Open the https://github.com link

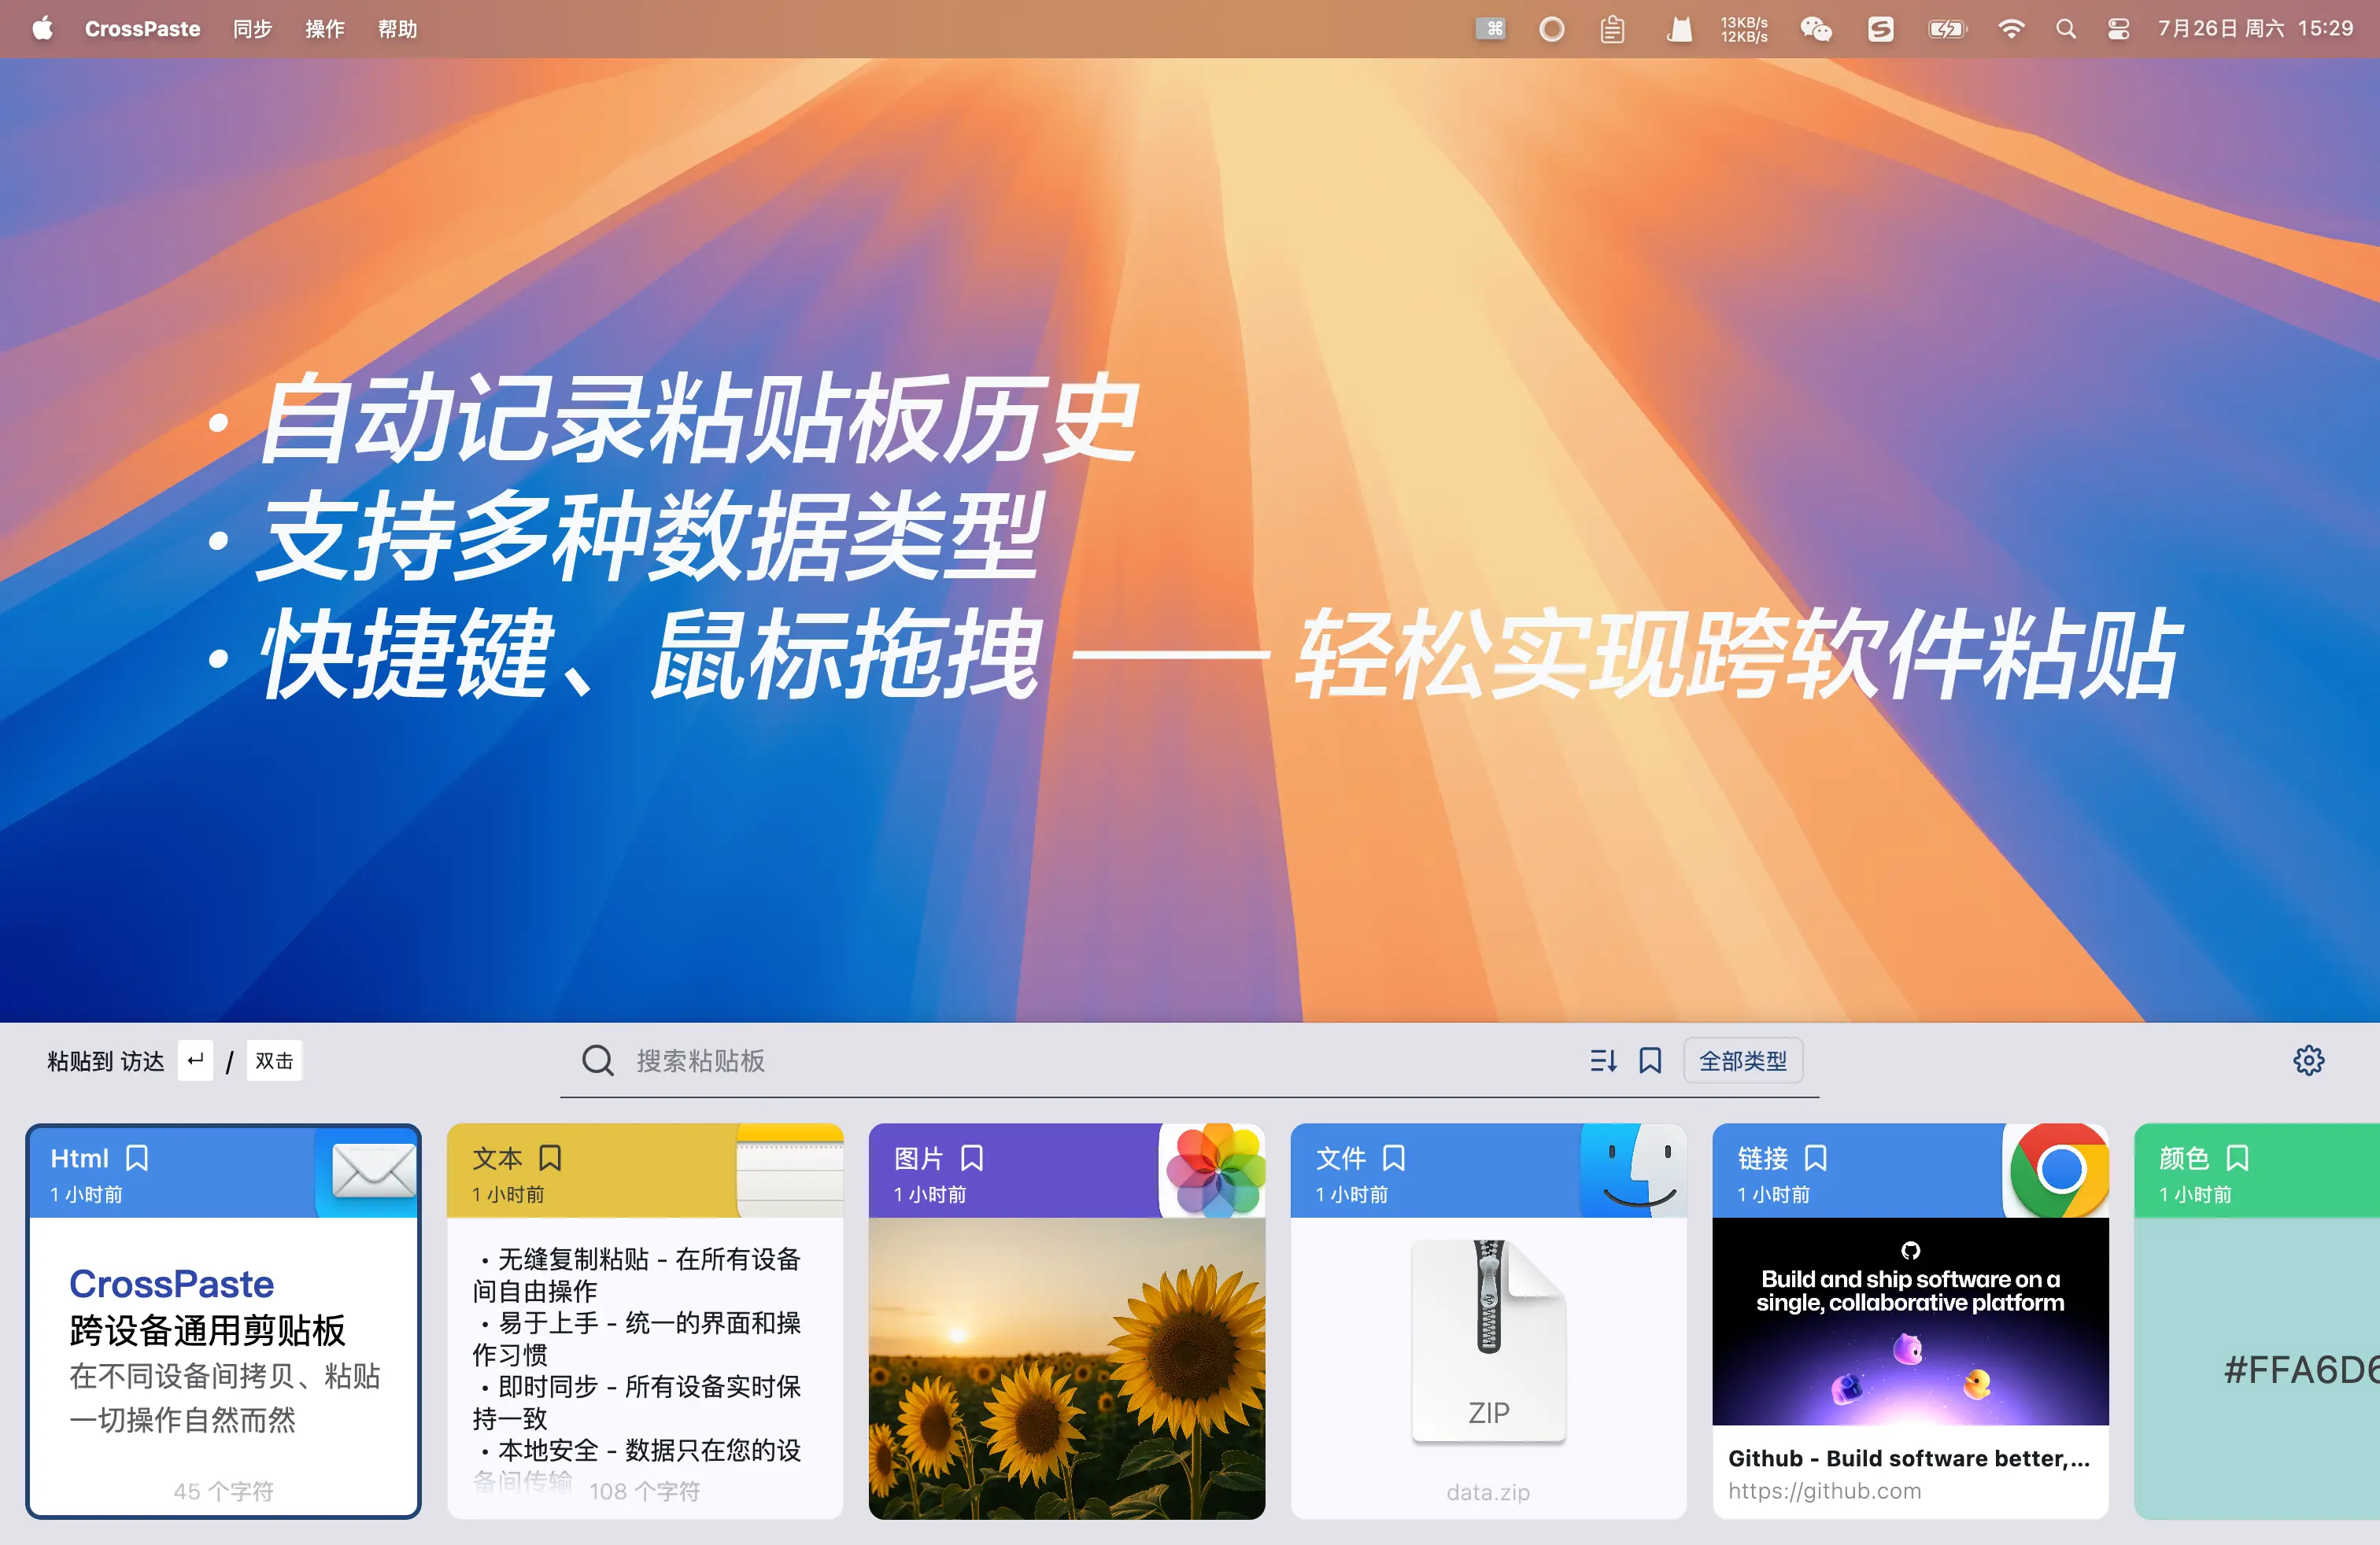(1824, 1489)
